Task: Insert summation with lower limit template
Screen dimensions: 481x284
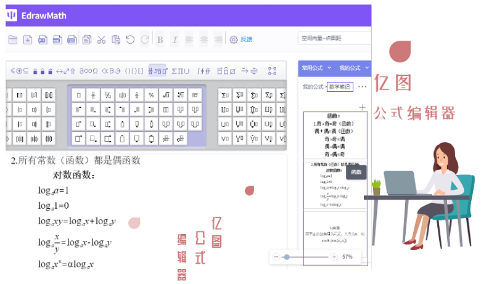Action: [x=240, y=95]
